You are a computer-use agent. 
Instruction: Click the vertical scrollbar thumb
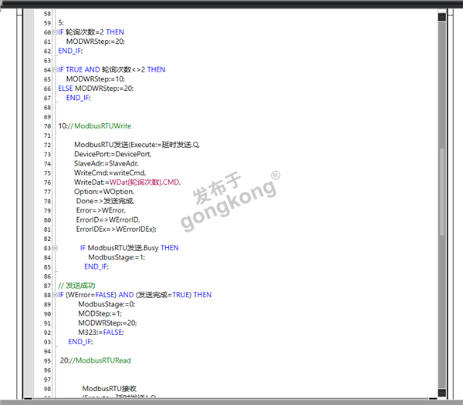441,192
